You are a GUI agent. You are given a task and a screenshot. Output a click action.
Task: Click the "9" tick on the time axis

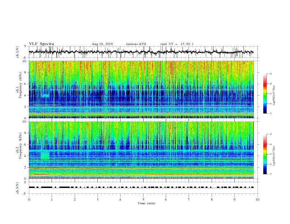click(x=234, y=199)
